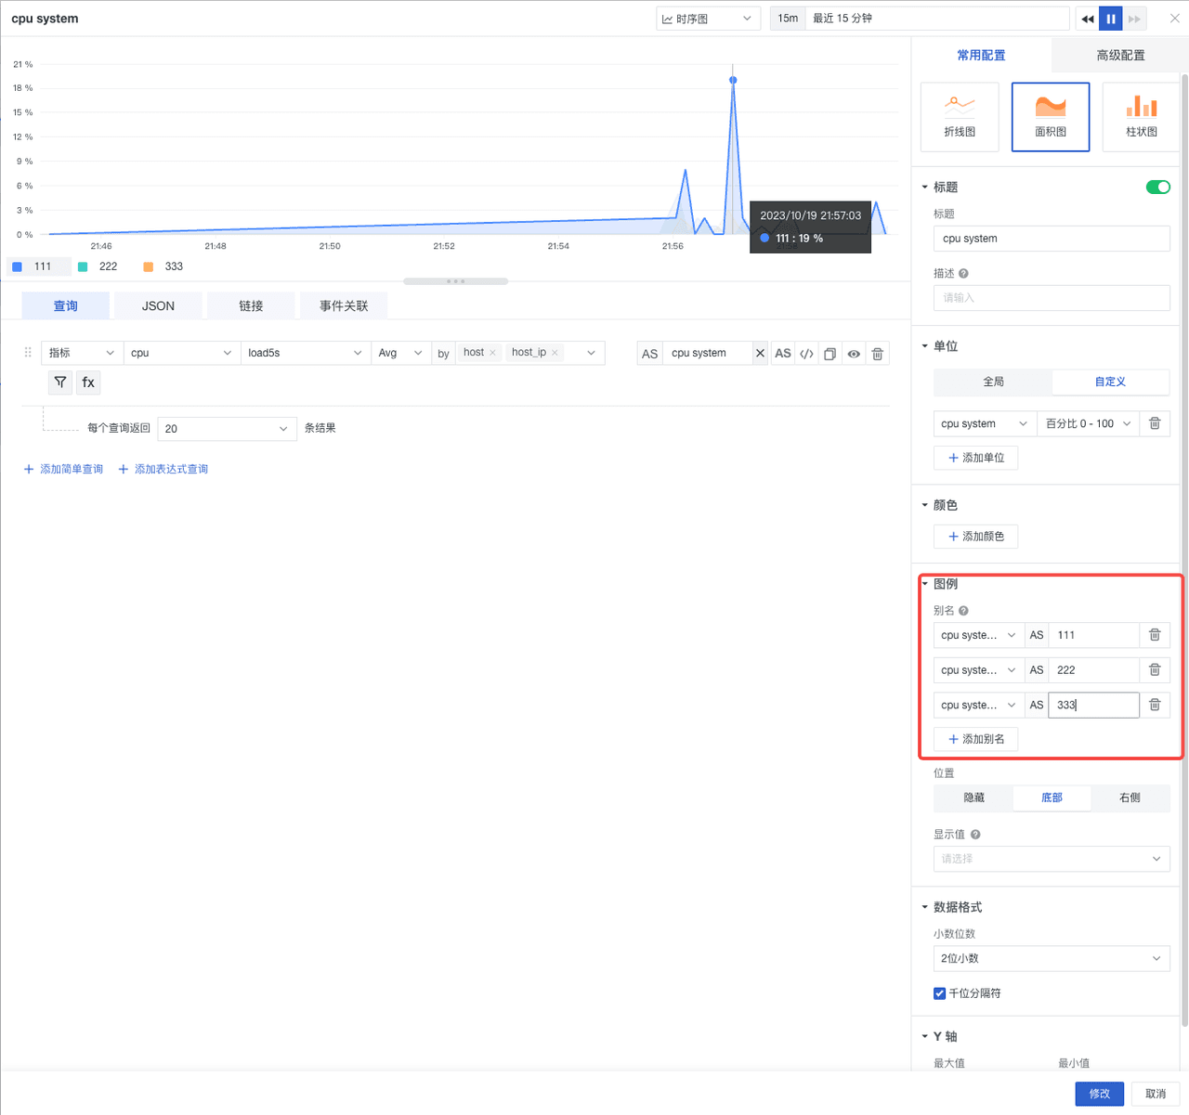Delete the 111 alias row
This screenshot has width=1189, height=1115.
click(x=1155, y=635)
